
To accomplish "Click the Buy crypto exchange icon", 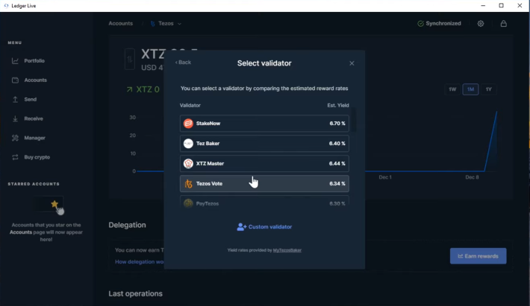I will click(x=15, y=157).
